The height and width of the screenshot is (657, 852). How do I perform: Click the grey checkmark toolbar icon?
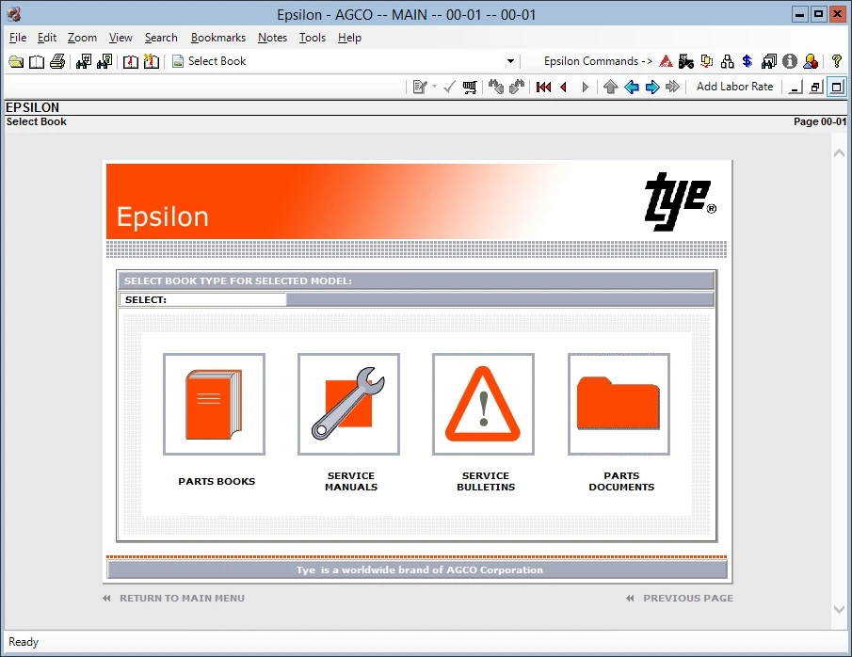(449, 87)
